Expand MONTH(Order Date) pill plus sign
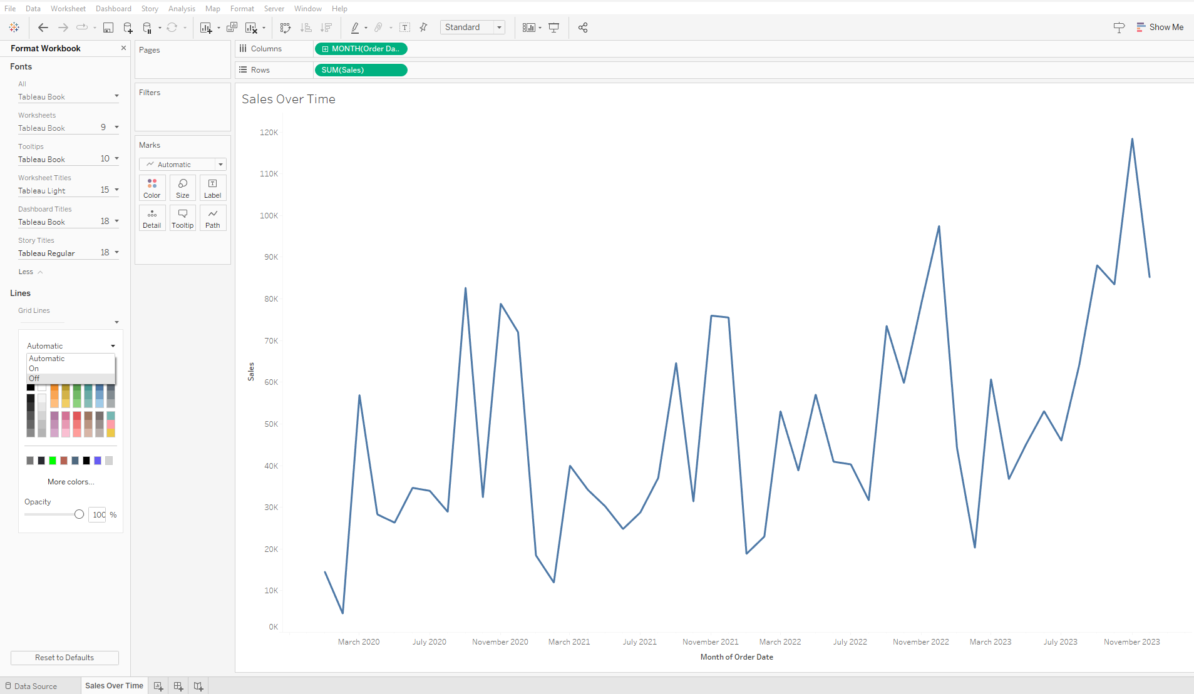 click(326, 49)
